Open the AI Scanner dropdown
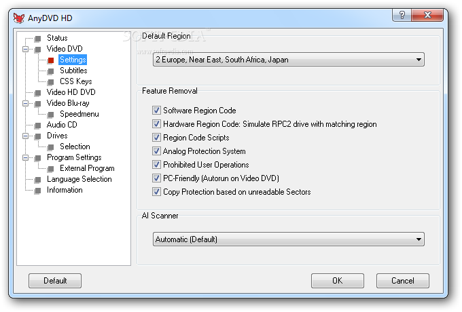Image resolution: width=462 pixels, height=312 pixels. pyautogui.click(x=288, y=239)
